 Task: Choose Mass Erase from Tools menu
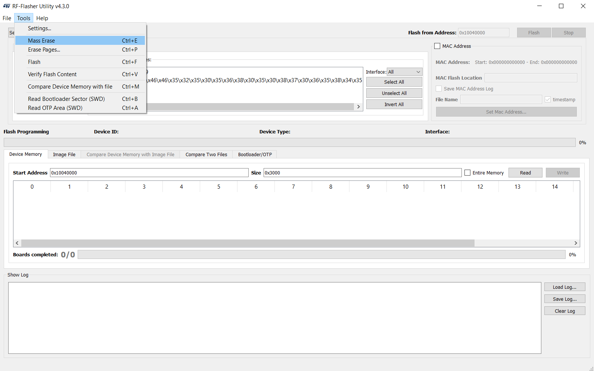pyautogui.click(x=41, y=41)
